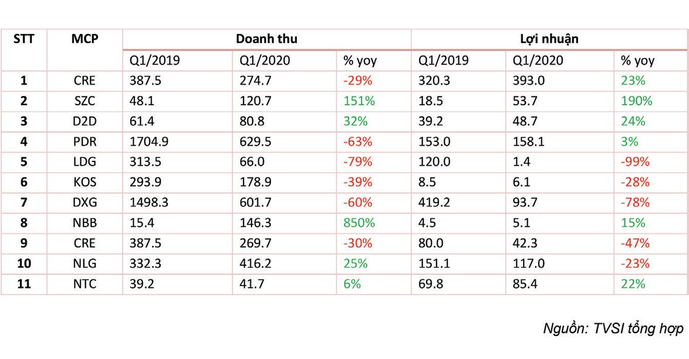This screenshot has height=359, width=689.
Task: Click the MCP column header
Action: [85, 39]
